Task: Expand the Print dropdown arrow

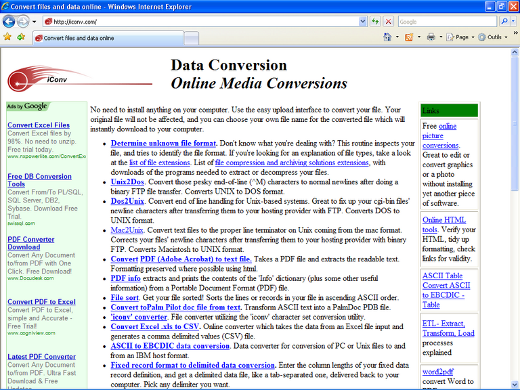Action: click(441, 37)
